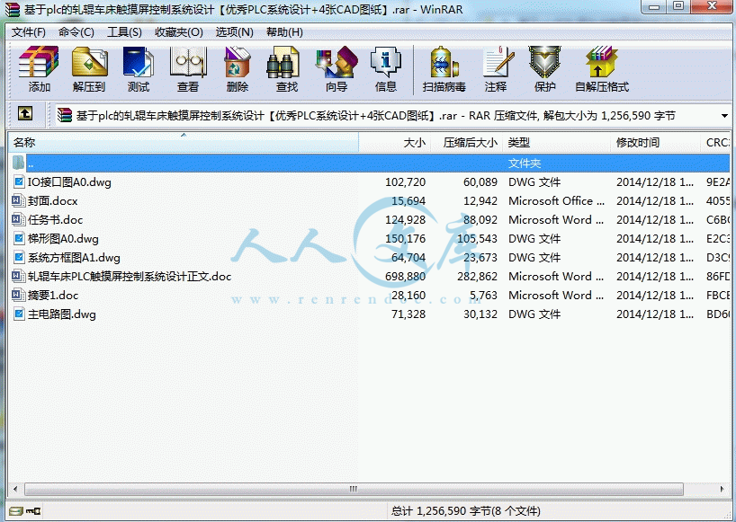The height and width of the screenshot is (522, 736).
Task: Sort by Name (名称) column header
Action: (x=183, y=143)
